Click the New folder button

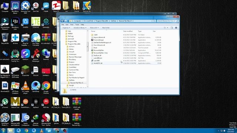point(106,28)
